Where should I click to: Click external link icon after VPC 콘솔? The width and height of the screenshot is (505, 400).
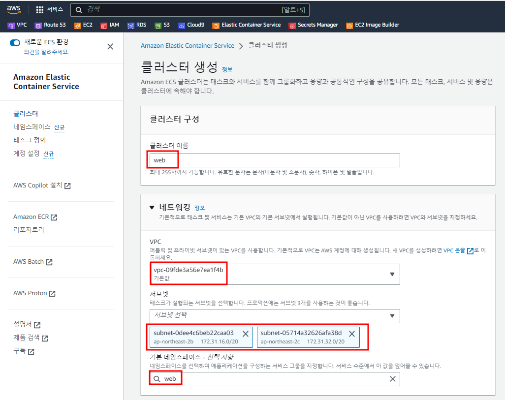(x=470, y=251)
